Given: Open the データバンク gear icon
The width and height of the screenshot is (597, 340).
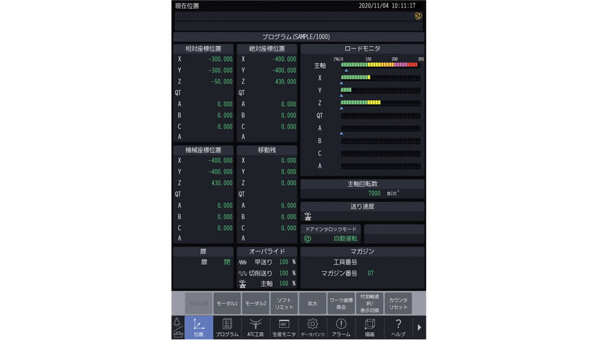Looking at the screenshot, I should click(312, 327).
